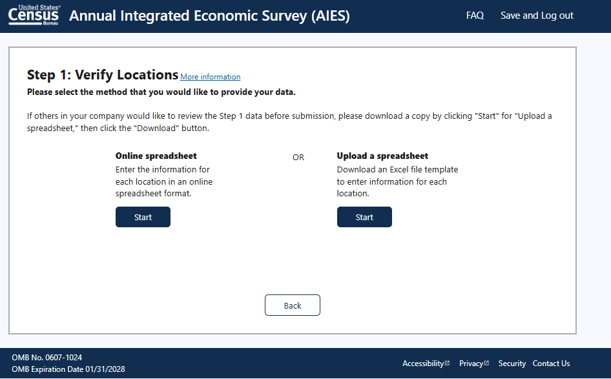
Task: Visit the Security footer link
Action: pos(512,364)
